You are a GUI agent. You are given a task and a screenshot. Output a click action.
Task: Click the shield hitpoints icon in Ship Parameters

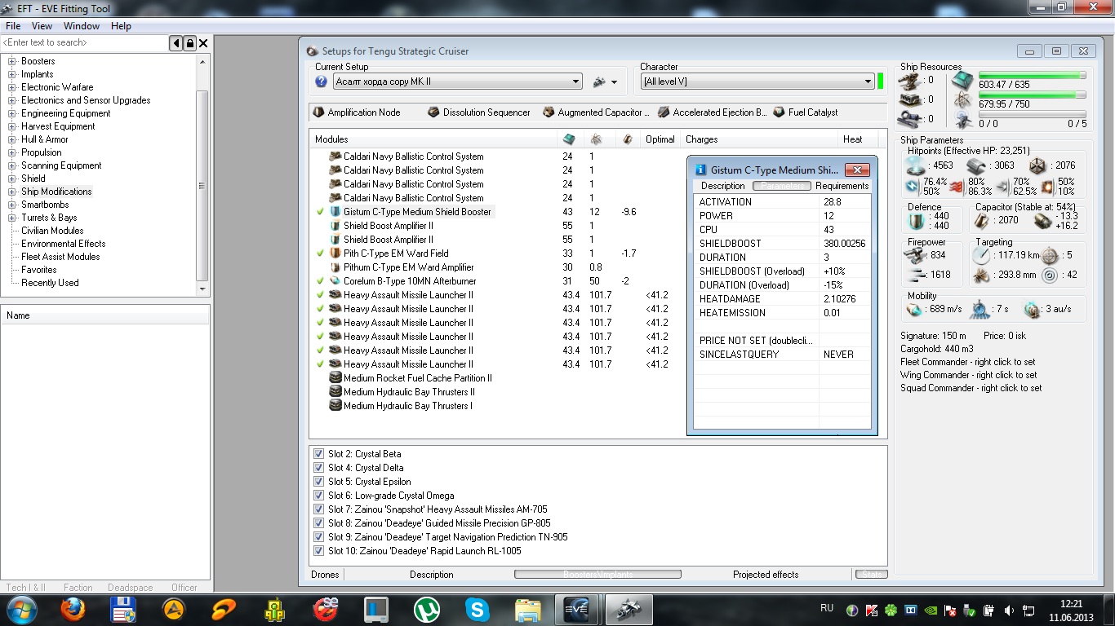[x=917, y=166]
